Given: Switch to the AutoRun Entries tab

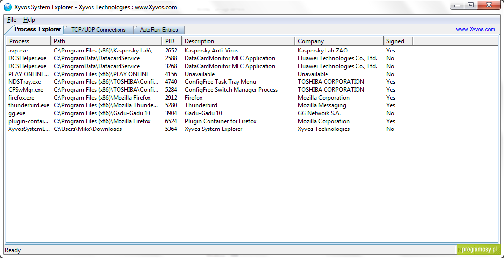Looking at the screenshot, I should click(159, 30).
